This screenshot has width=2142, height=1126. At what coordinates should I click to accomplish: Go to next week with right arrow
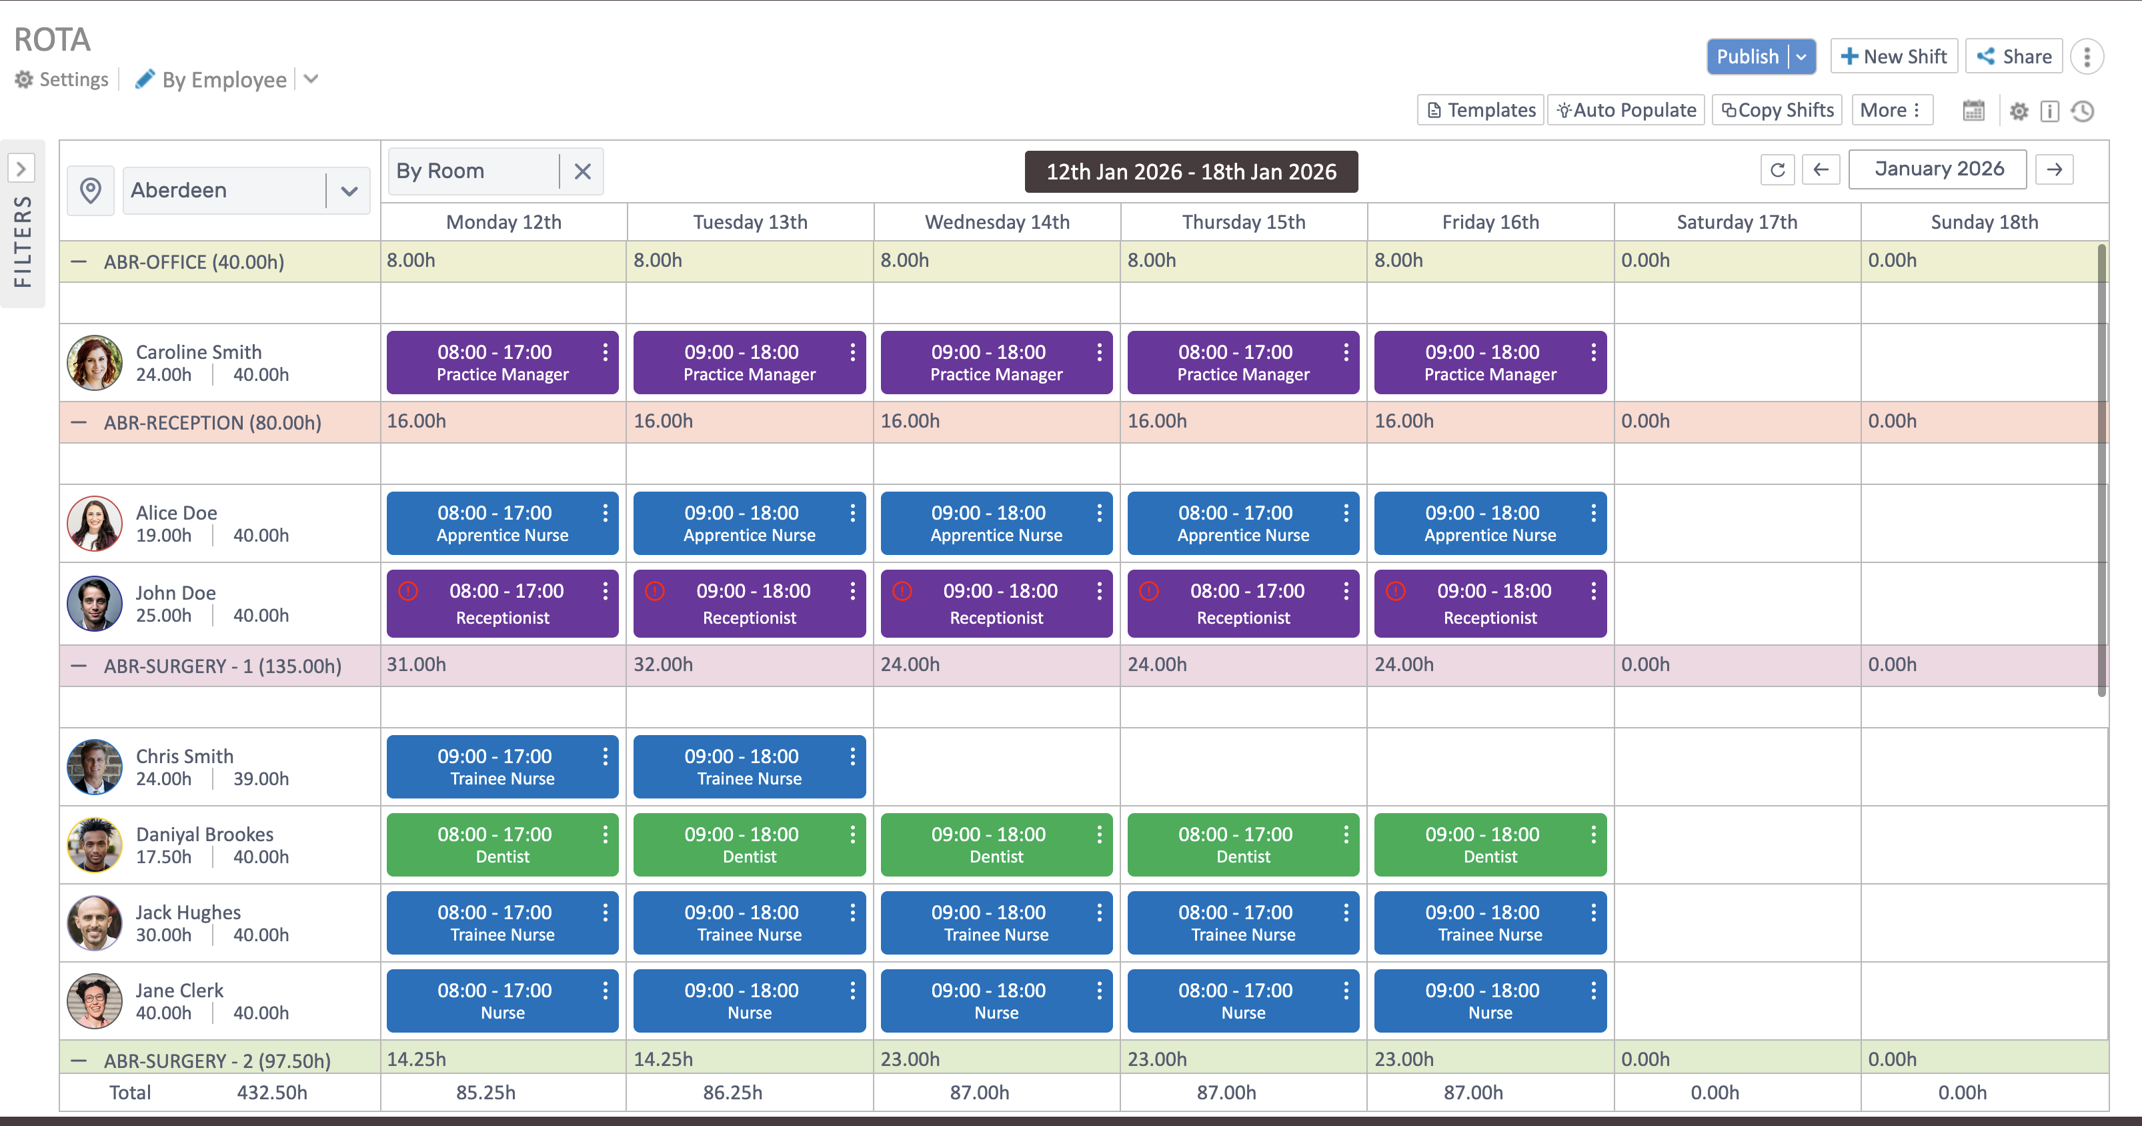pyautogui.click(x=2055, y=169)
